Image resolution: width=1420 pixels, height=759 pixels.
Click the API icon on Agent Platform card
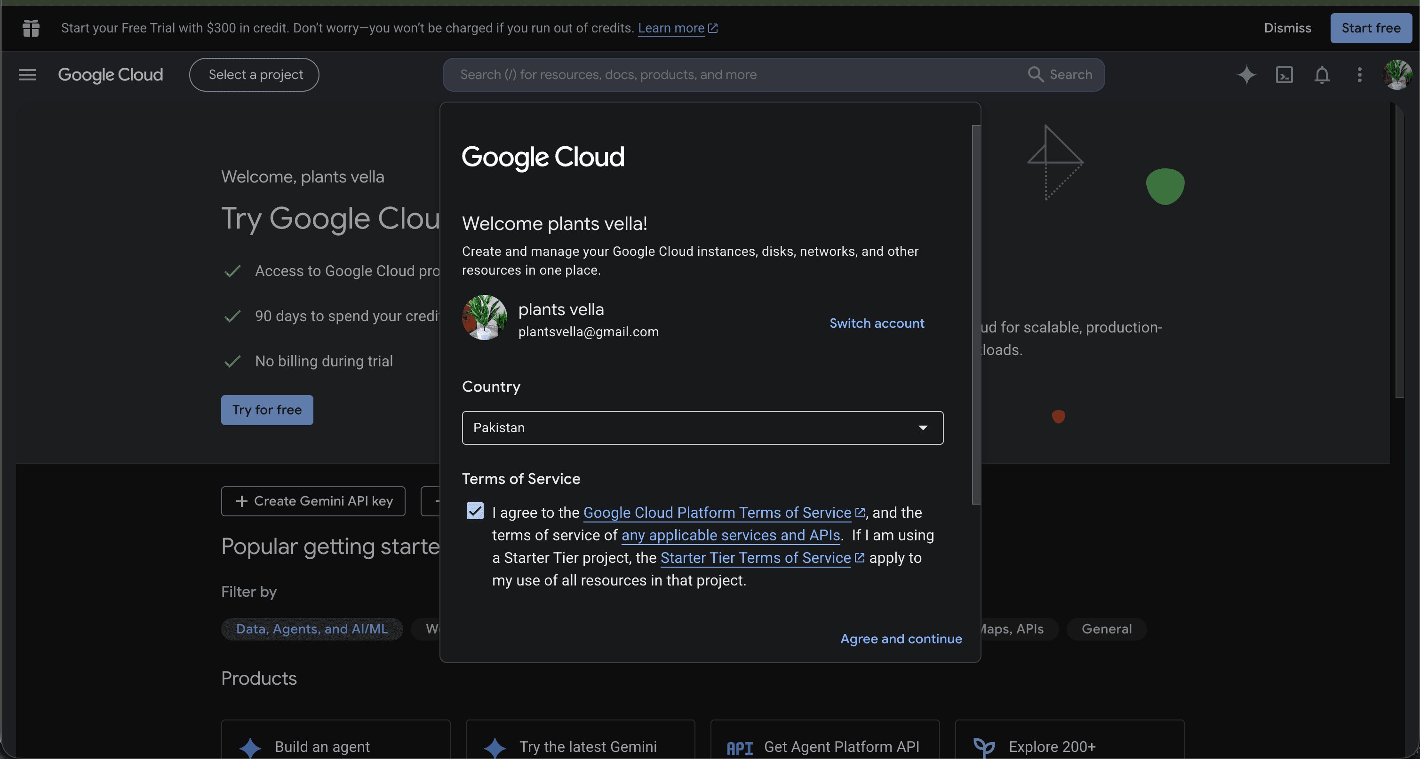click(740, 748)
